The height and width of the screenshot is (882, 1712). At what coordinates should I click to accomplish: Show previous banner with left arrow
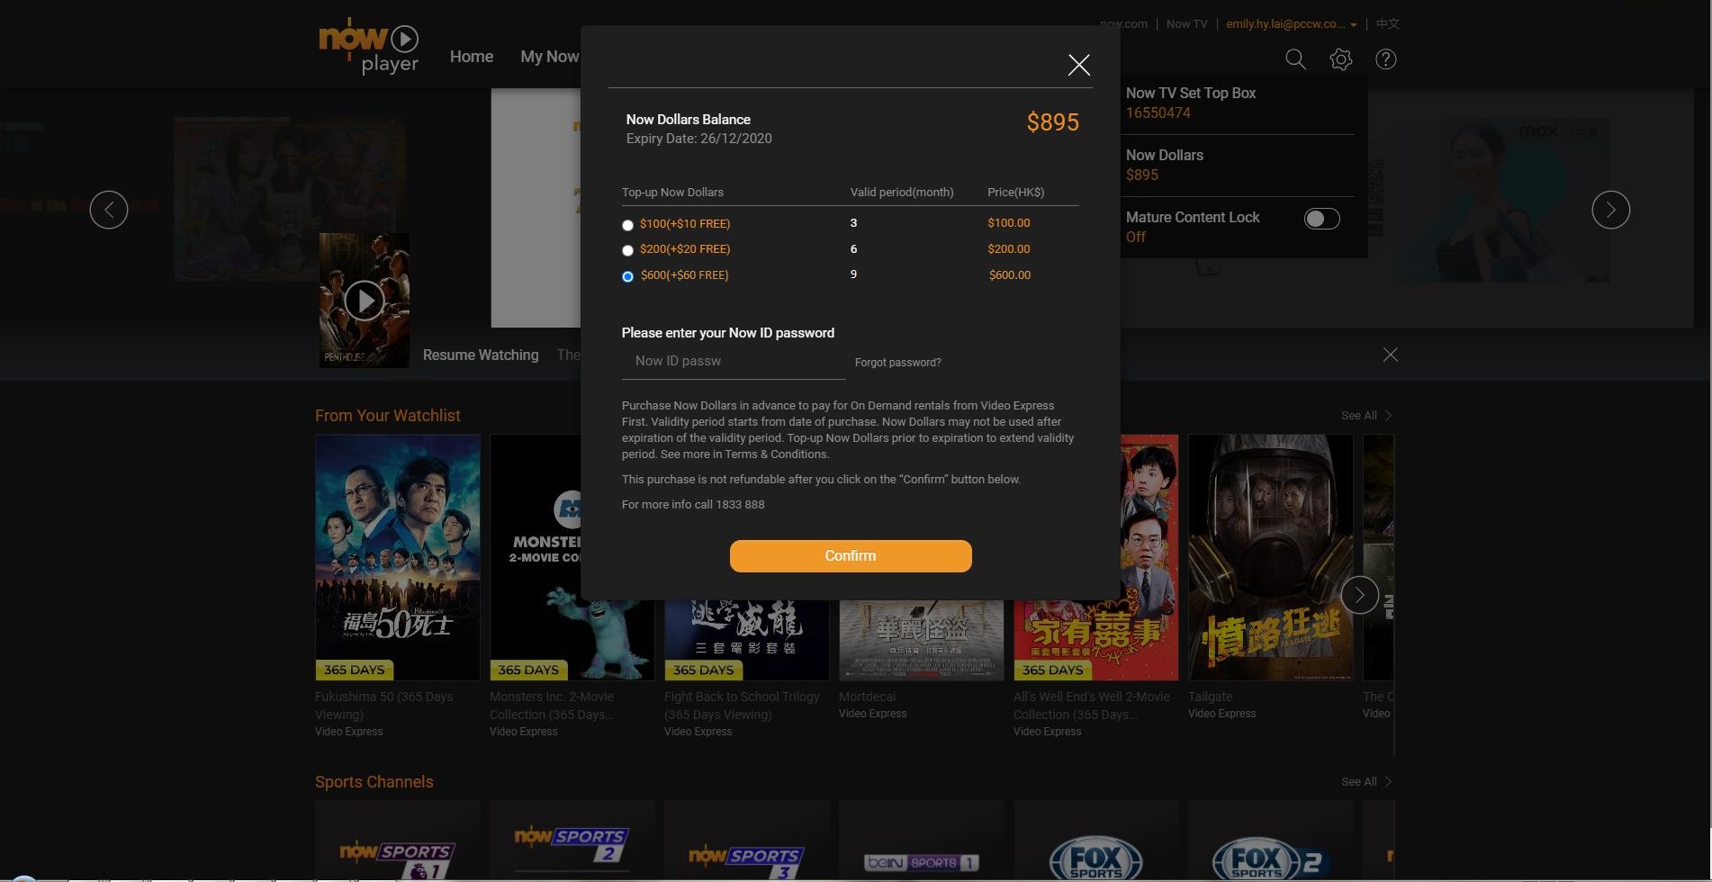pos(109,210)
